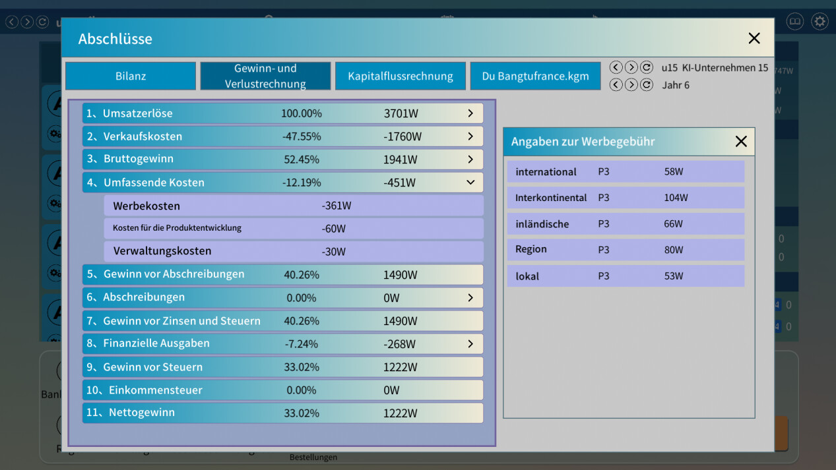836x470 pixels.
Task: Switch to the Bilanz tab
Action: (131, 76)
